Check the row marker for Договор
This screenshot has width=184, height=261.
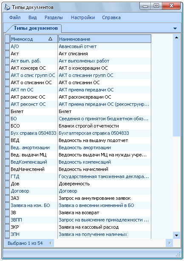tap(7, 191)
